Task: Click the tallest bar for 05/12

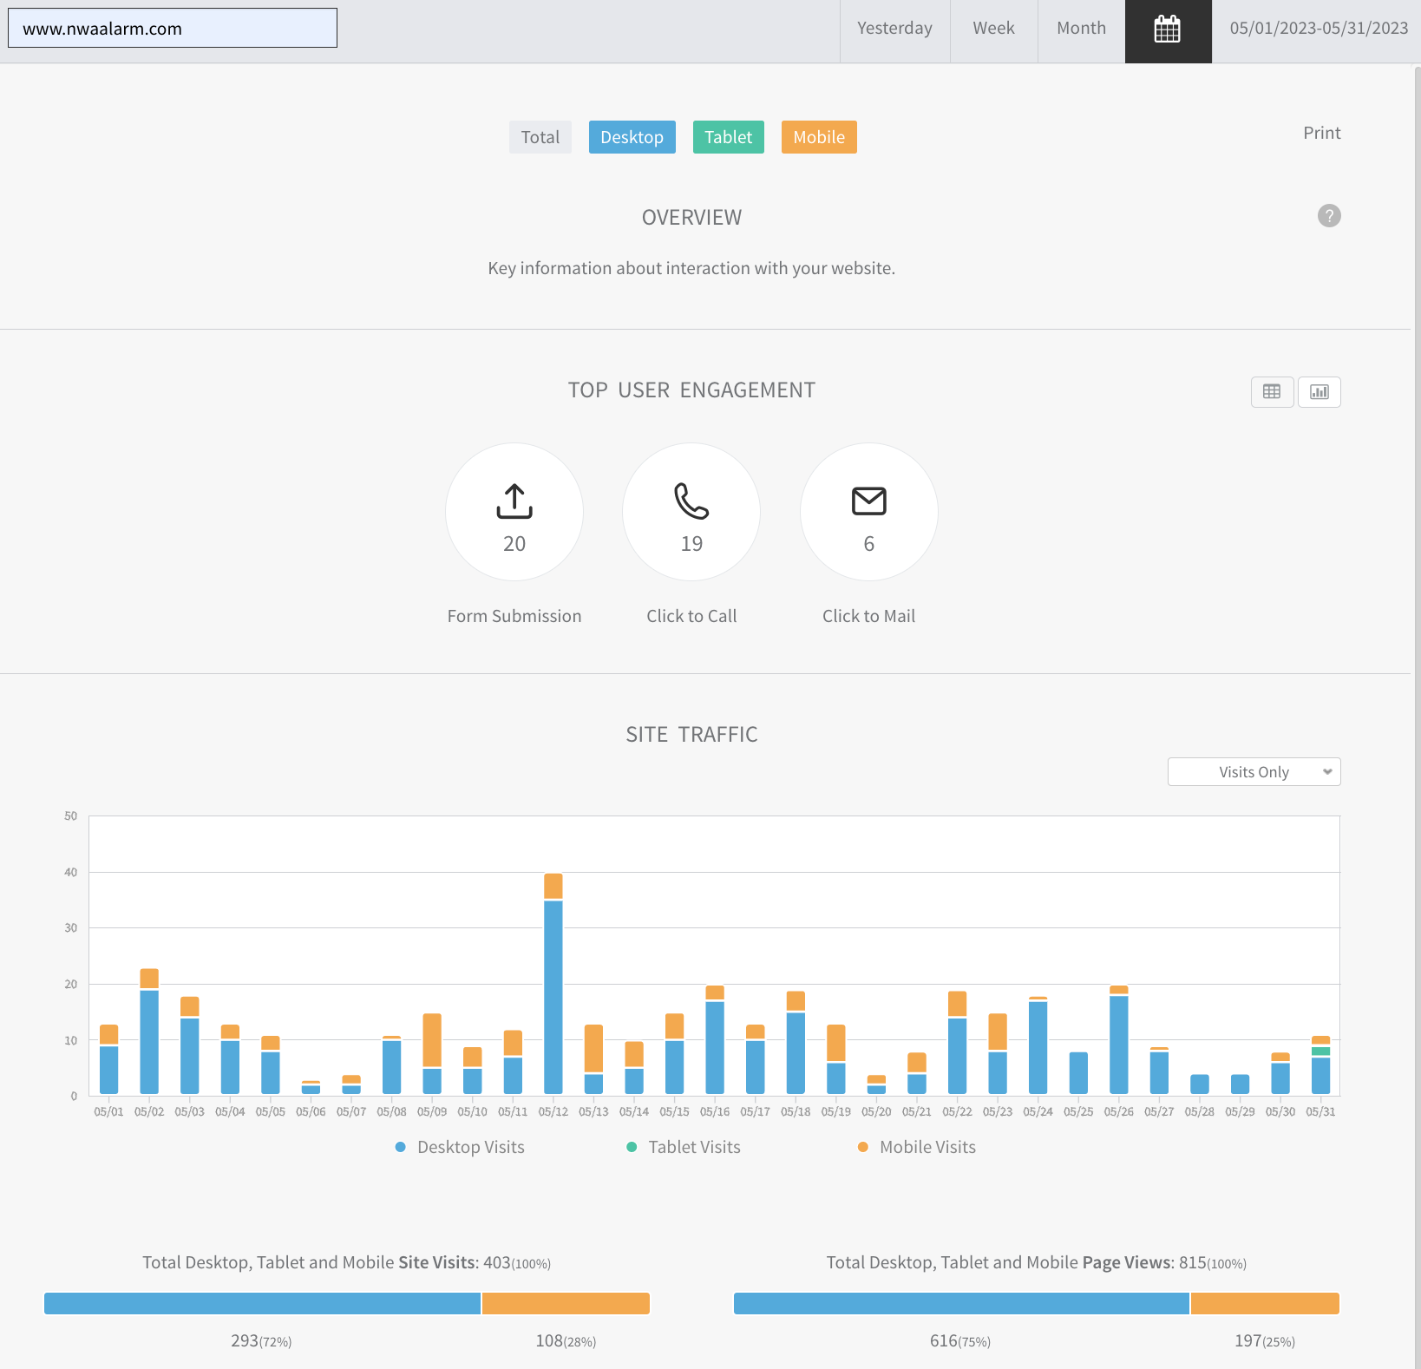Action: tap(553, 989)
